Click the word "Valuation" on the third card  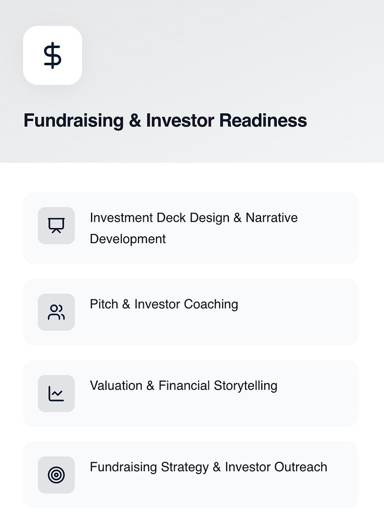click(x=115, y=386)
